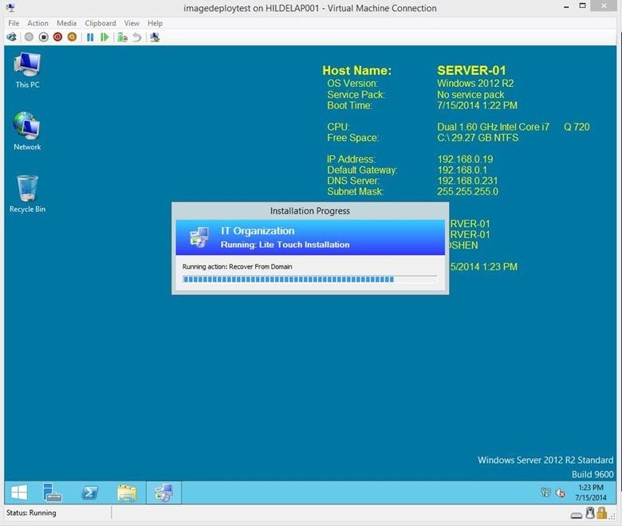This screenshot has width=622, height=526.
Task: Open File Explorer from taskbar
Action: 127,493
